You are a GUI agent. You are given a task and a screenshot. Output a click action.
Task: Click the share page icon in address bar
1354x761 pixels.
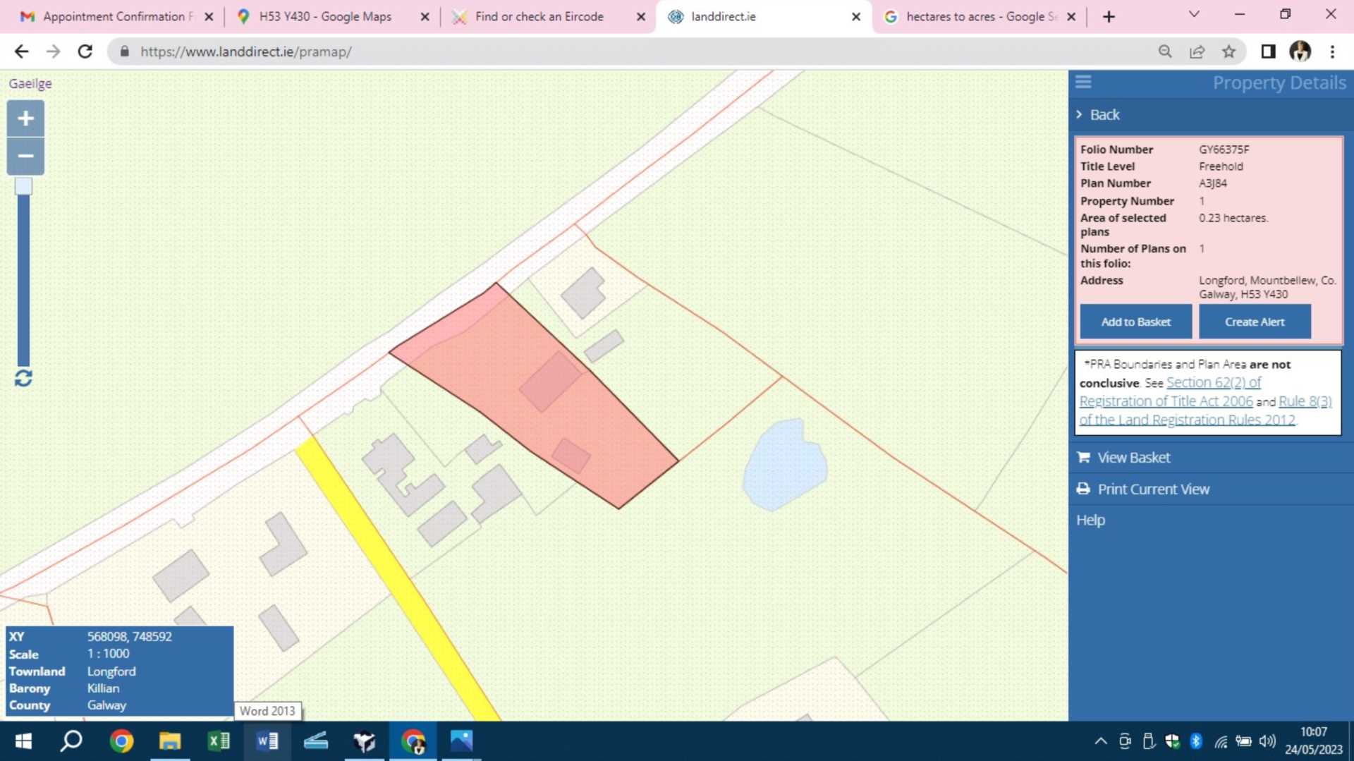point(1197,51)
